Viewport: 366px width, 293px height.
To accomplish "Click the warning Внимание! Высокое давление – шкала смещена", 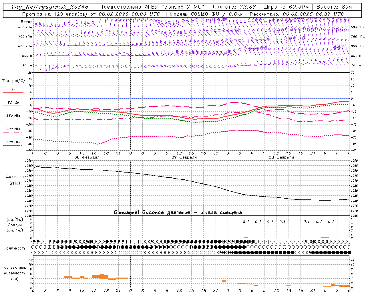I will (178, 213).
